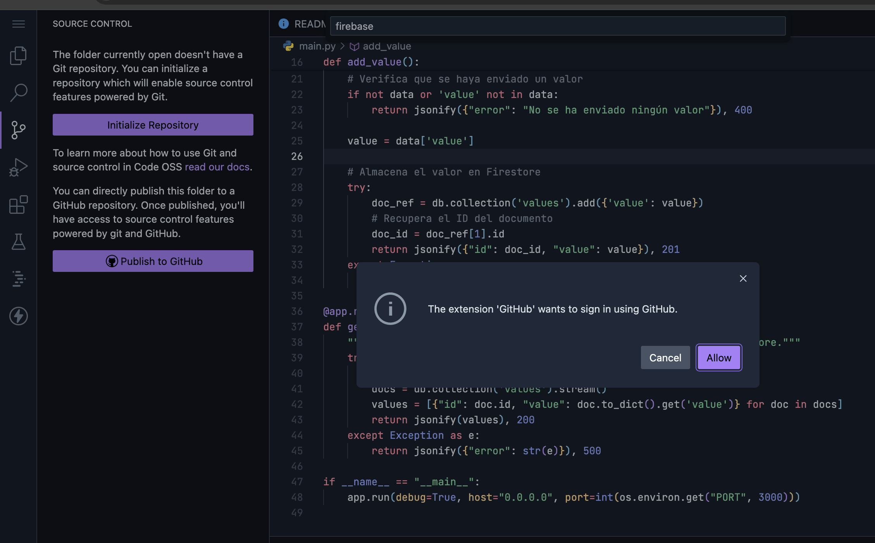
Task: Open the Explorer files view
Action: [18, 55]
